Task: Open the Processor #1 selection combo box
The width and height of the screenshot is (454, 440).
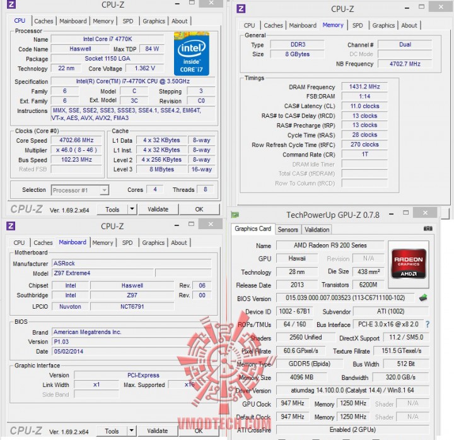Action: 80,190
